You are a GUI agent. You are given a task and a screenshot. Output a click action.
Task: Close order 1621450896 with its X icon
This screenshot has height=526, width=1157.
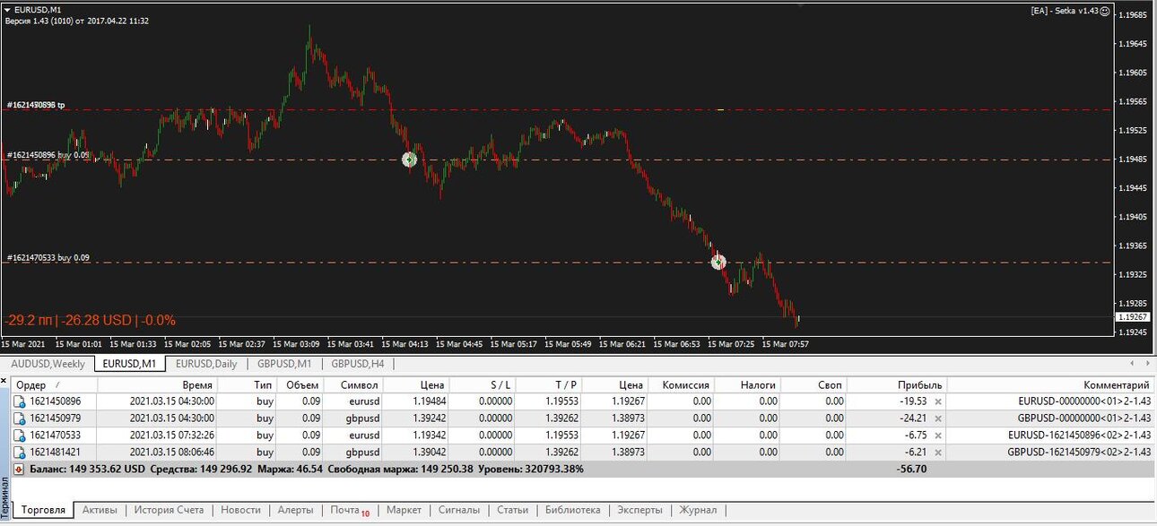(x=938, y=401)
